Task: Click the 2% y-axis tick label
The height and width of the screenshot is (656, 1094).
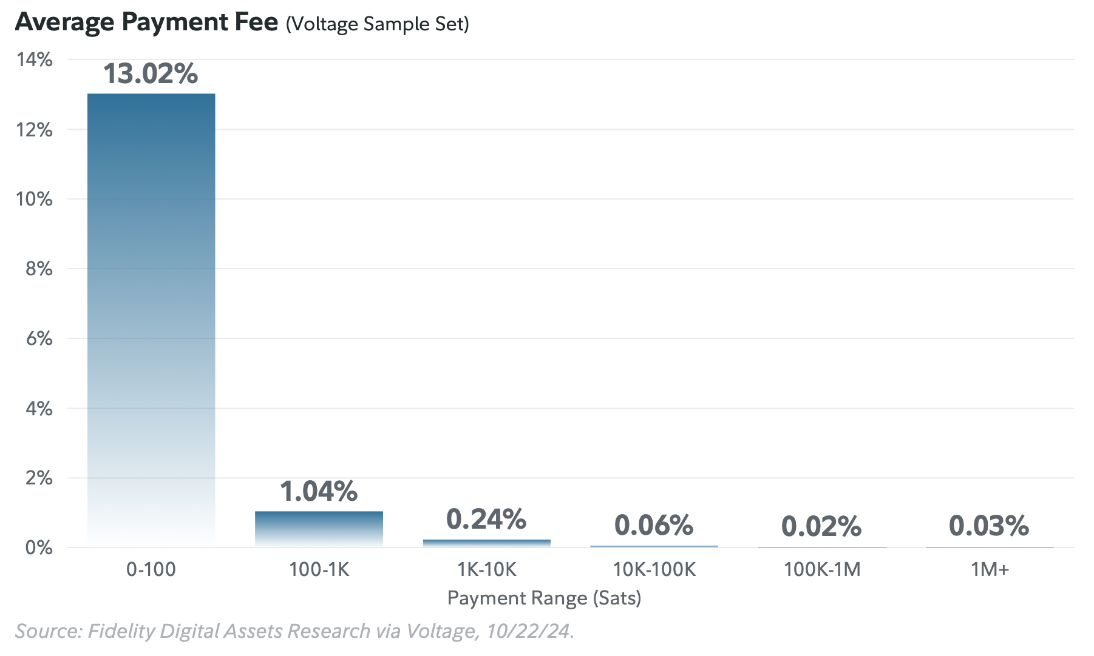Action: 39,478
